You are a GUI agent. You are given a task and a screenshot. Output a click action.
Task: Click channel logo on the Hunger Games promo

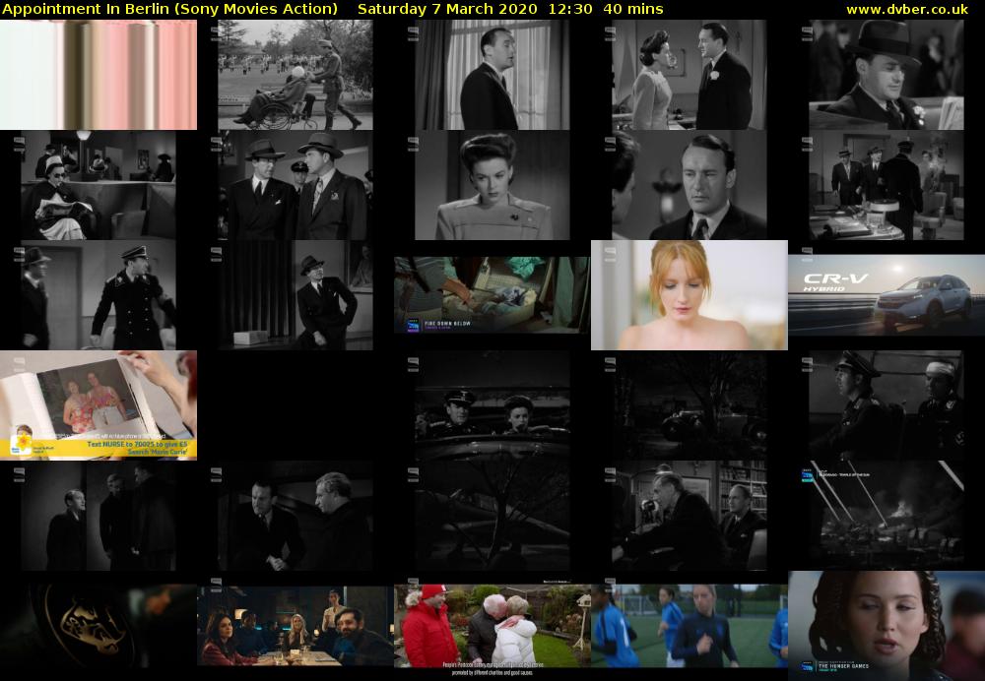808,667
